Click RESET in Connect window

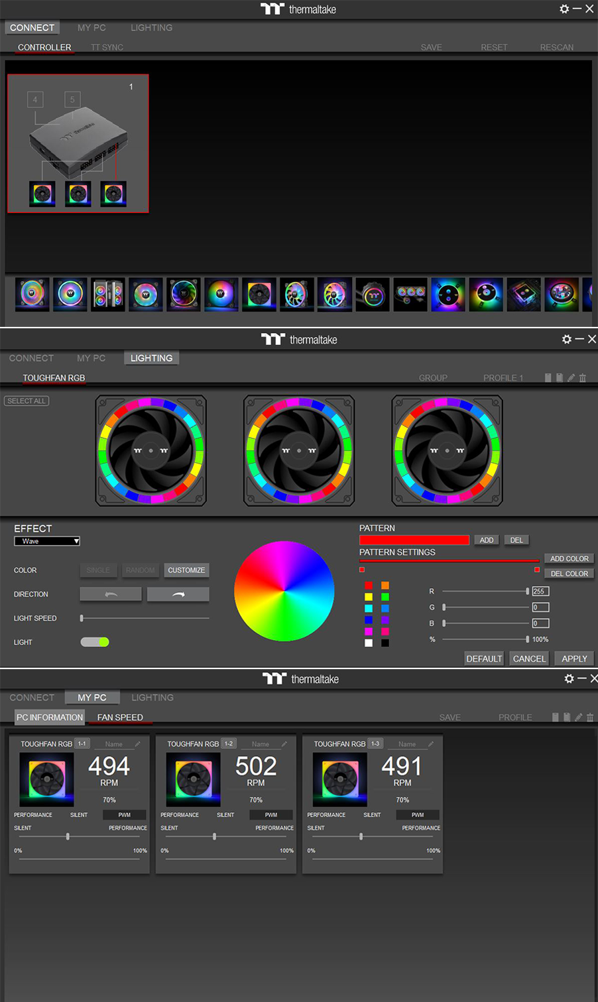(494, 47)
